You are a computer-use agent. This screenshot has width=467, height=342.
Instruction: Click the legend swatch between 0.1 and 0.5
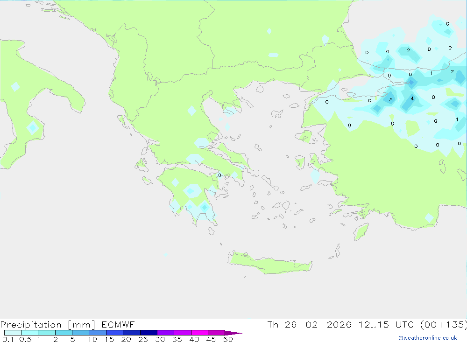click(13, 333)
